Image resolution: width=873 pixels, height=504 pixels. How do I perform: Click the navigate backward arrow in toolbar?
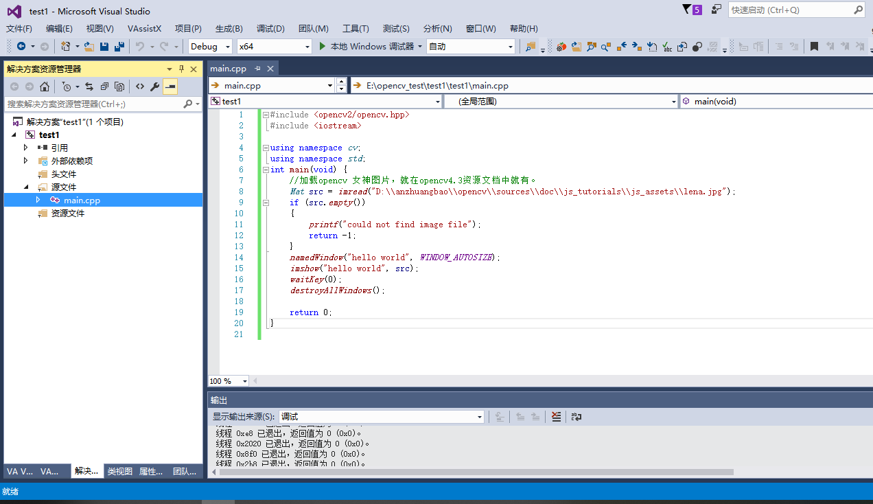coord(21,46)
